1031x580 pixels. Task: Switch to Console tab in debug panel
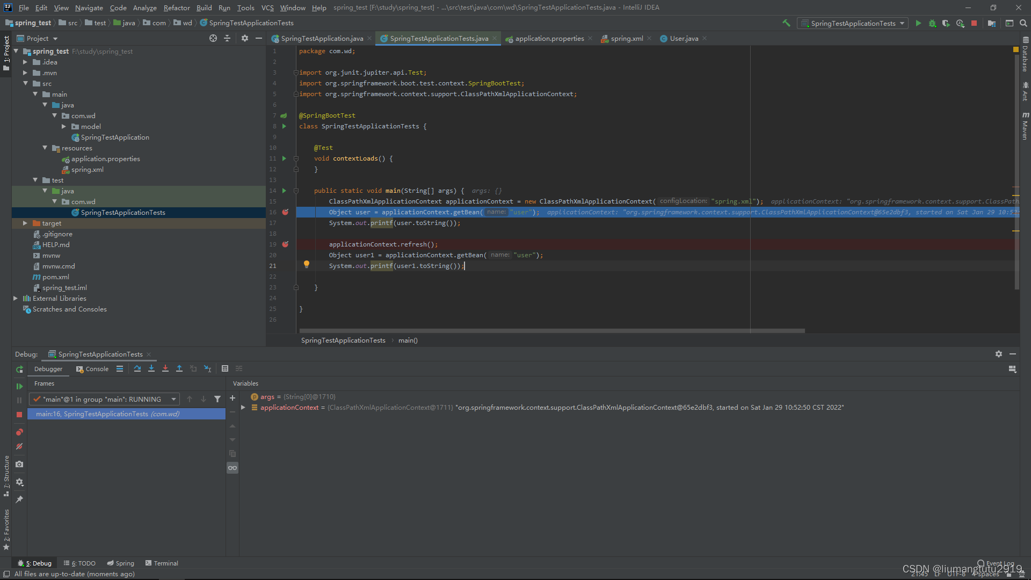click(92, 369)
